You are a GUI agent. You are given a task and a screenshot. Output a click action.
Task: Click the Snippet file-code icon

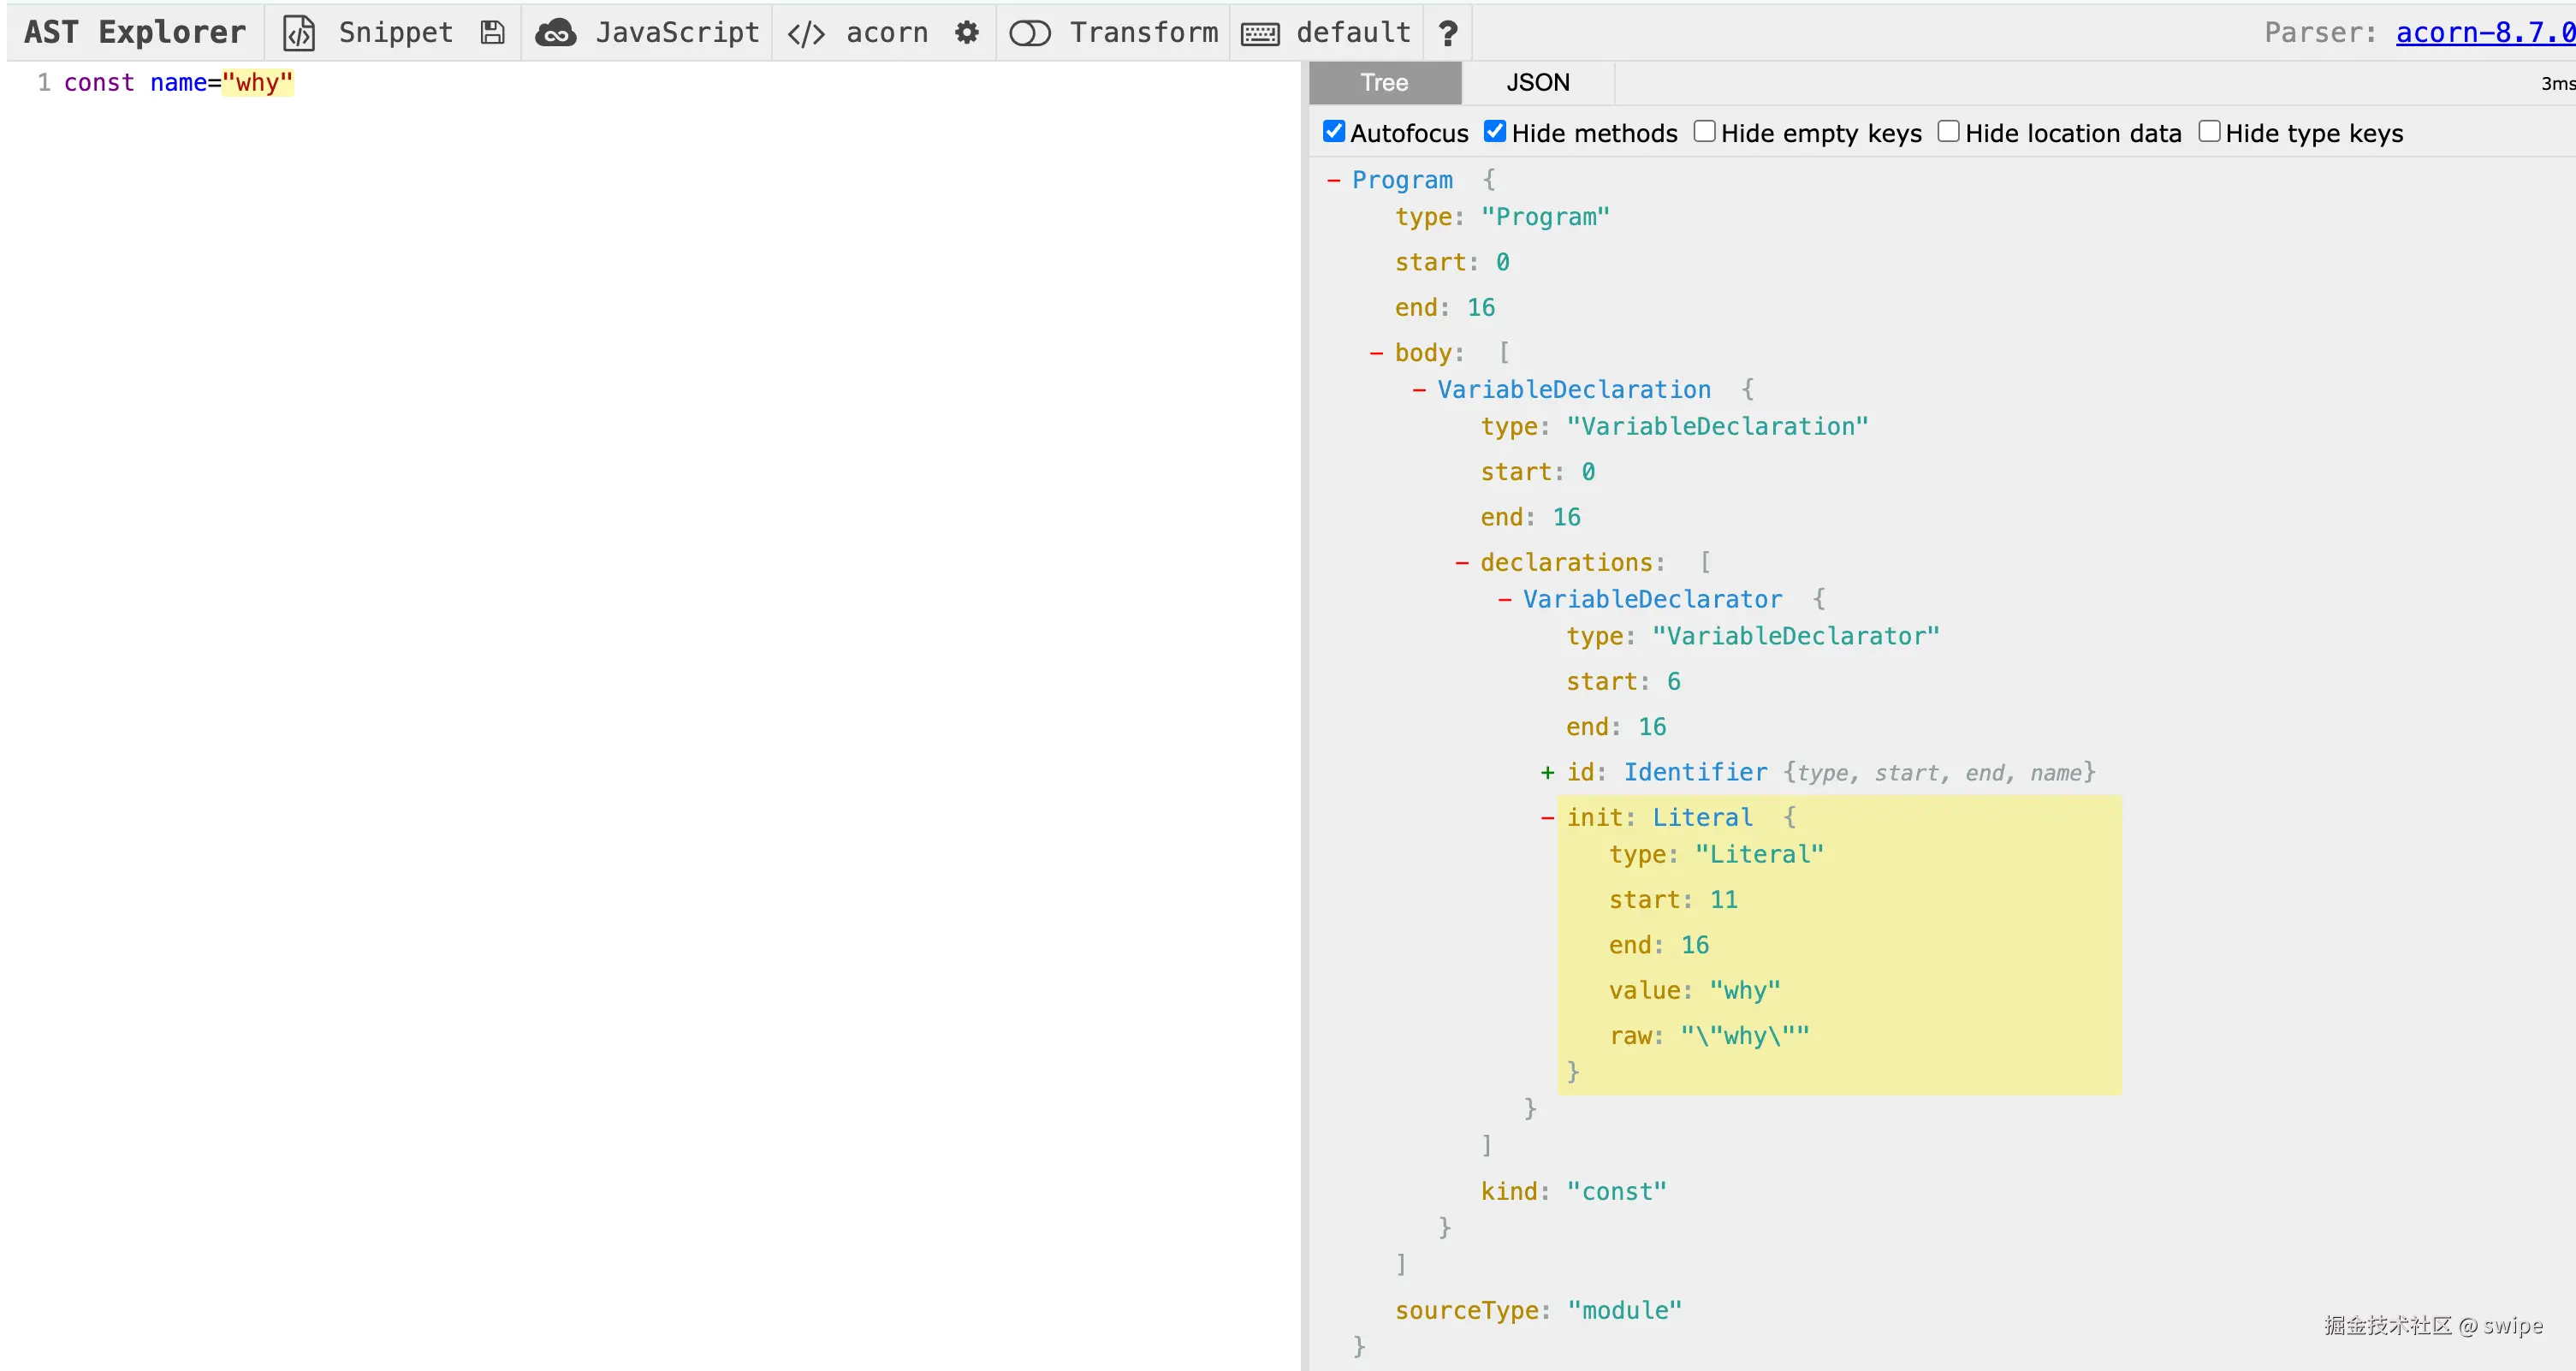pyautogui.click(x=298, y=33)
